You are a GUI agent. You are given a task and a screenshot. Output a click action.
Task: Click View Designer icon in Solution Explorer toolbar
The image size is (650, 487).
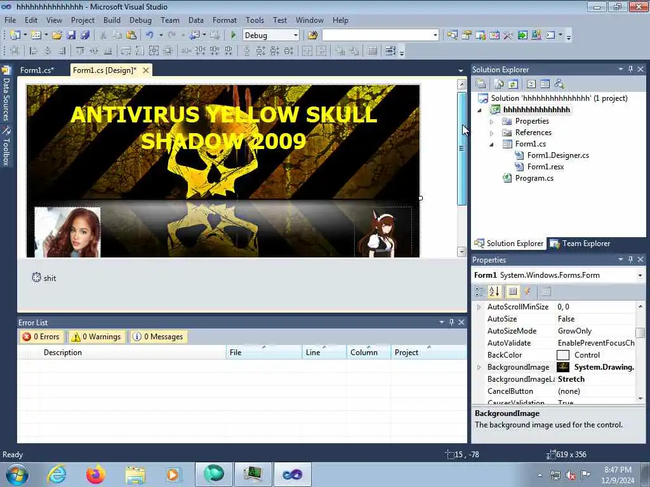545,84
